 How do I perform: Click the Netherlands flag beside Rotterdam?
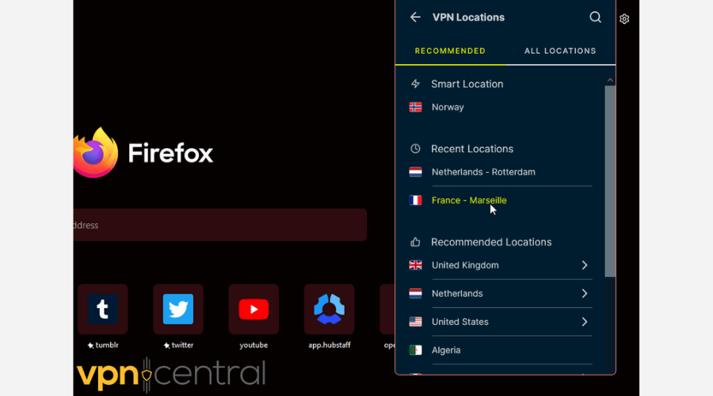[x=415, y=172]
